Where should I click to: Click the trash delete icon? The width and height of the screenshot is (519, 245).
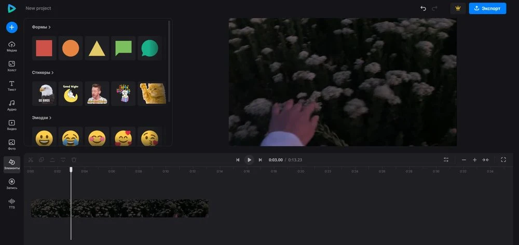(74, 159)
